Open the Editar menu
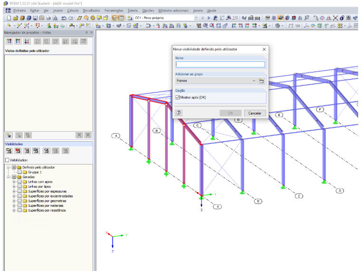The height and width of the screenshot is (271, 361). coord(35,10)
